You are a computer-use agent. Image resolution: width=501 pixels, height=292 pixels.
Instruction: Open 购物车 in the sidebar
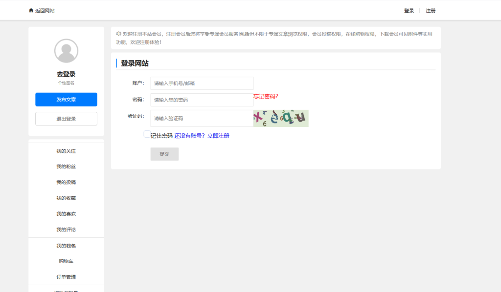click(x=66, y=261)
